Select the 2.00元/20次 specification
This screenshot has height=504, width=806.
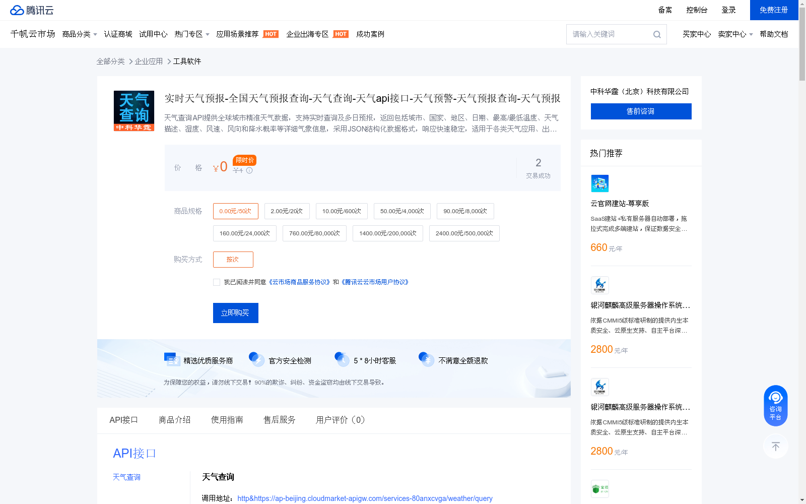(x=287, y=211)
